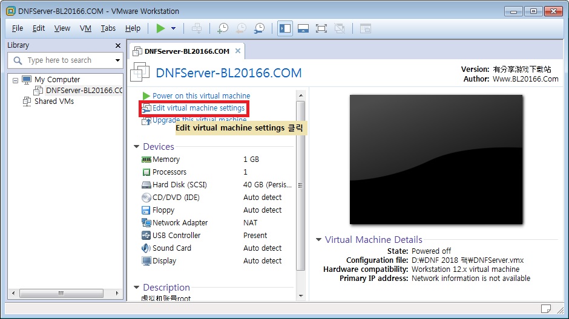Click the VM icon beside the title heading
The image size is (569, 319).
click(140, 71)
